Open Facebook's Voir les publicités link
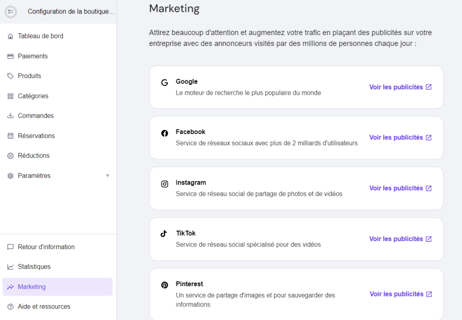 pos(400,138)
